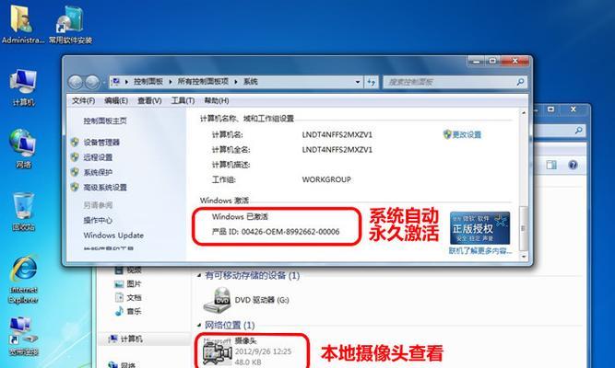The height and width of the screenshot is (368, 615).
Task: Click 所有控制面板项 breadcrumb segment
Action: [x=203, y=82]
